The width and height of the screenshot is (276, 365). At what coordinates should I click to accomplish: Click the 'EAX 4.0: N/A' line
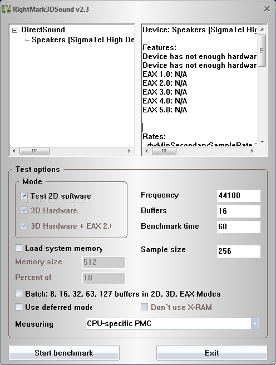point(165,101)
